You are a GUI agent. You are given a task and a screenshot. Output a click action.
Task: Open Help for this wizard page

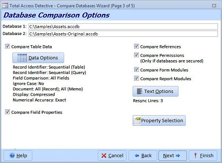[18, 155]
